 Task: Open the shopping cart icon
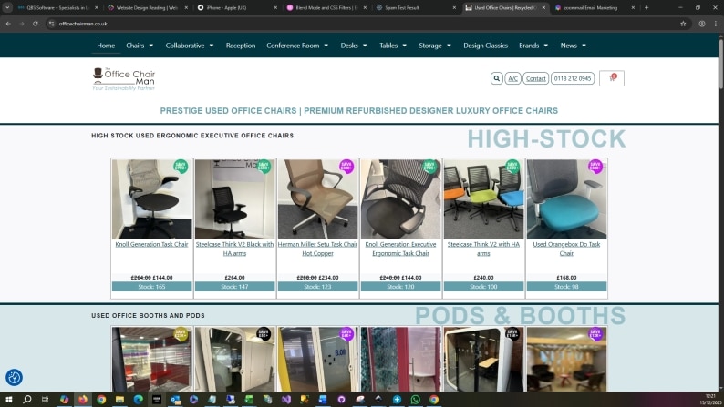click(x=612, y=78)
